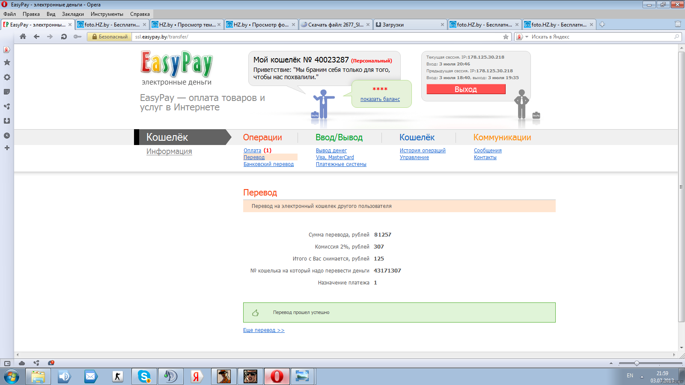The height and width of the screenshot is (385, 685).
Task: Click the search magnifier icon
Action: tap(677, 37)
